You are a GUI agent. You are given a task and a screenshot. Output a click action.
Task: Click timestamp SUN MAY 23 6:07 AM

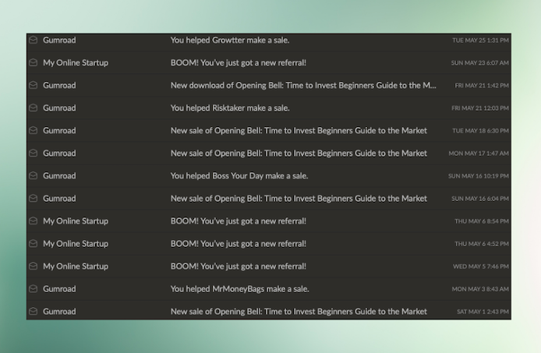coord(480,63)
